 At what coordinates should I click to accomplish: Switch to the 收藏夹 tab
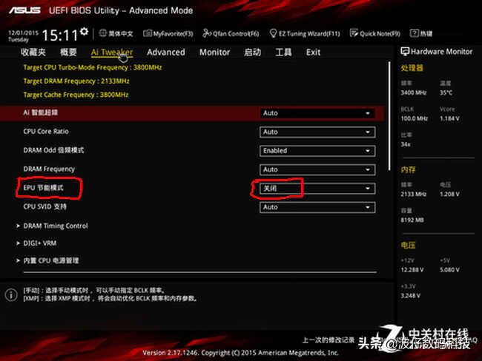33,52
